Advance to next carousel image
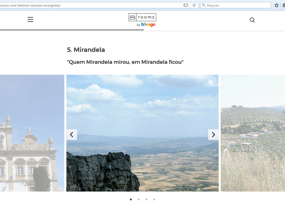 [213, 135]
